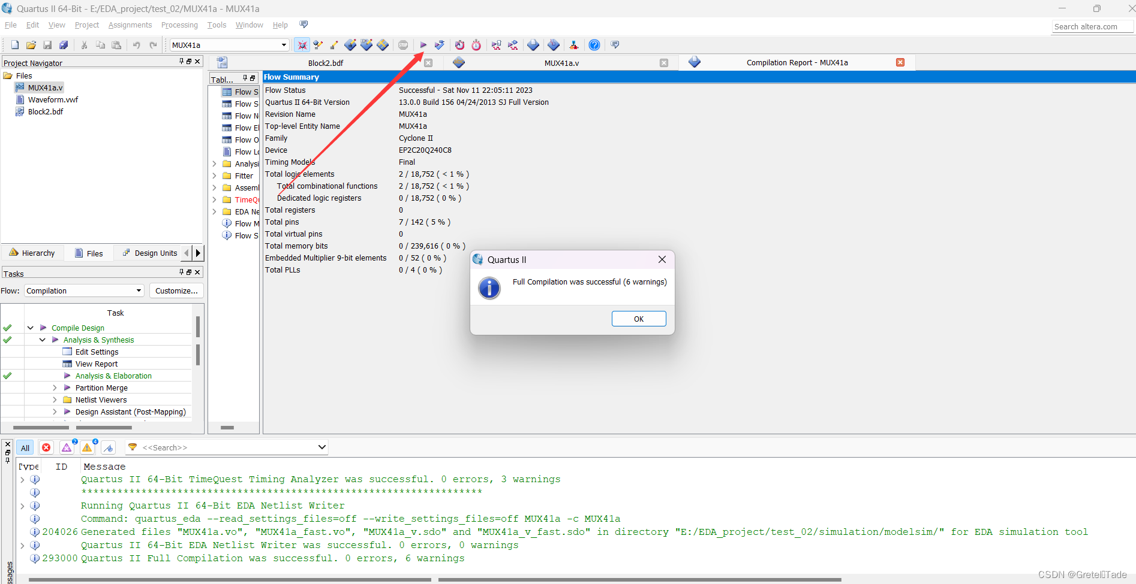Click the Undo arrow icon
Viewport: 1136px width, 584px height.
[137, 45]
